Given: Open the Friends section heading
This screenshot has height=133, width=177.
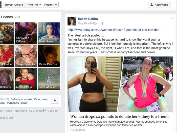Looking at the screenshot, I should click(7, 17).
